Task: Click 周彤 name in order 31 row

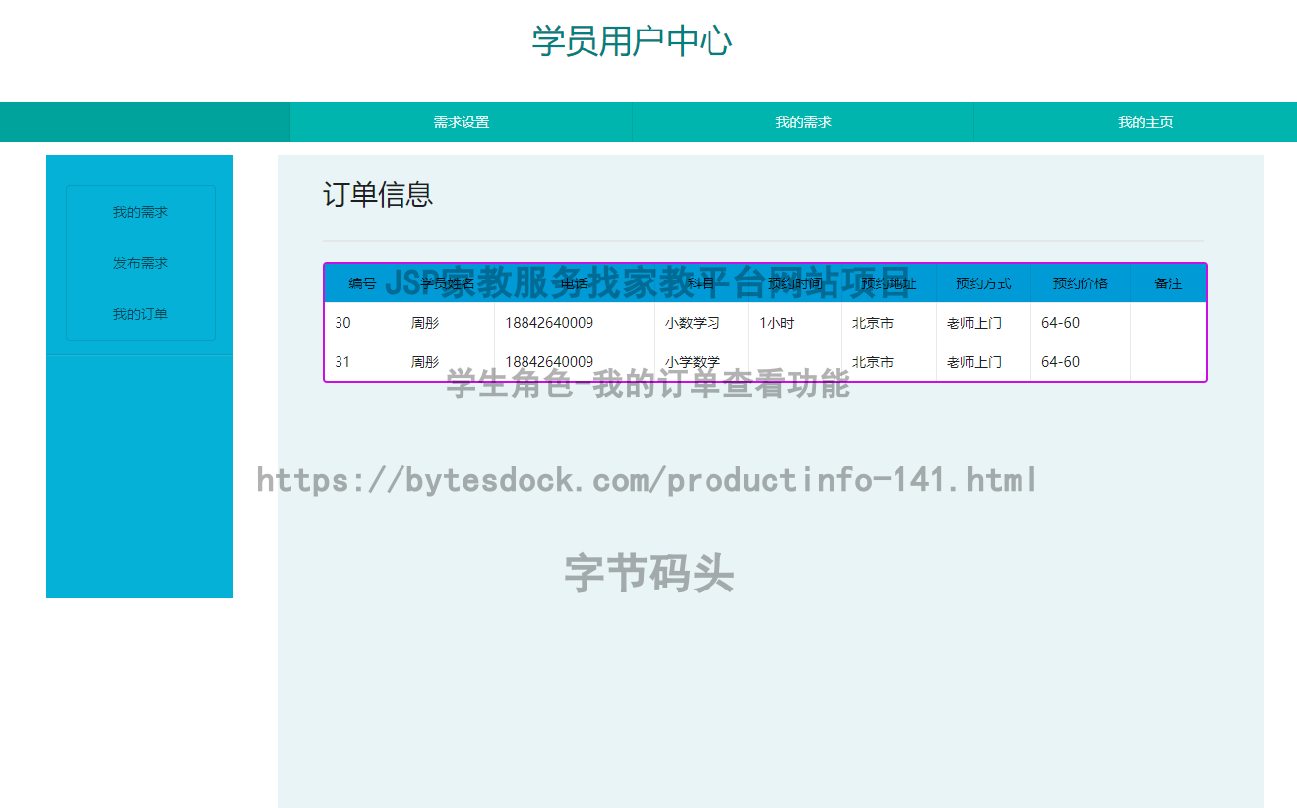Action: [x=447, y=362]
